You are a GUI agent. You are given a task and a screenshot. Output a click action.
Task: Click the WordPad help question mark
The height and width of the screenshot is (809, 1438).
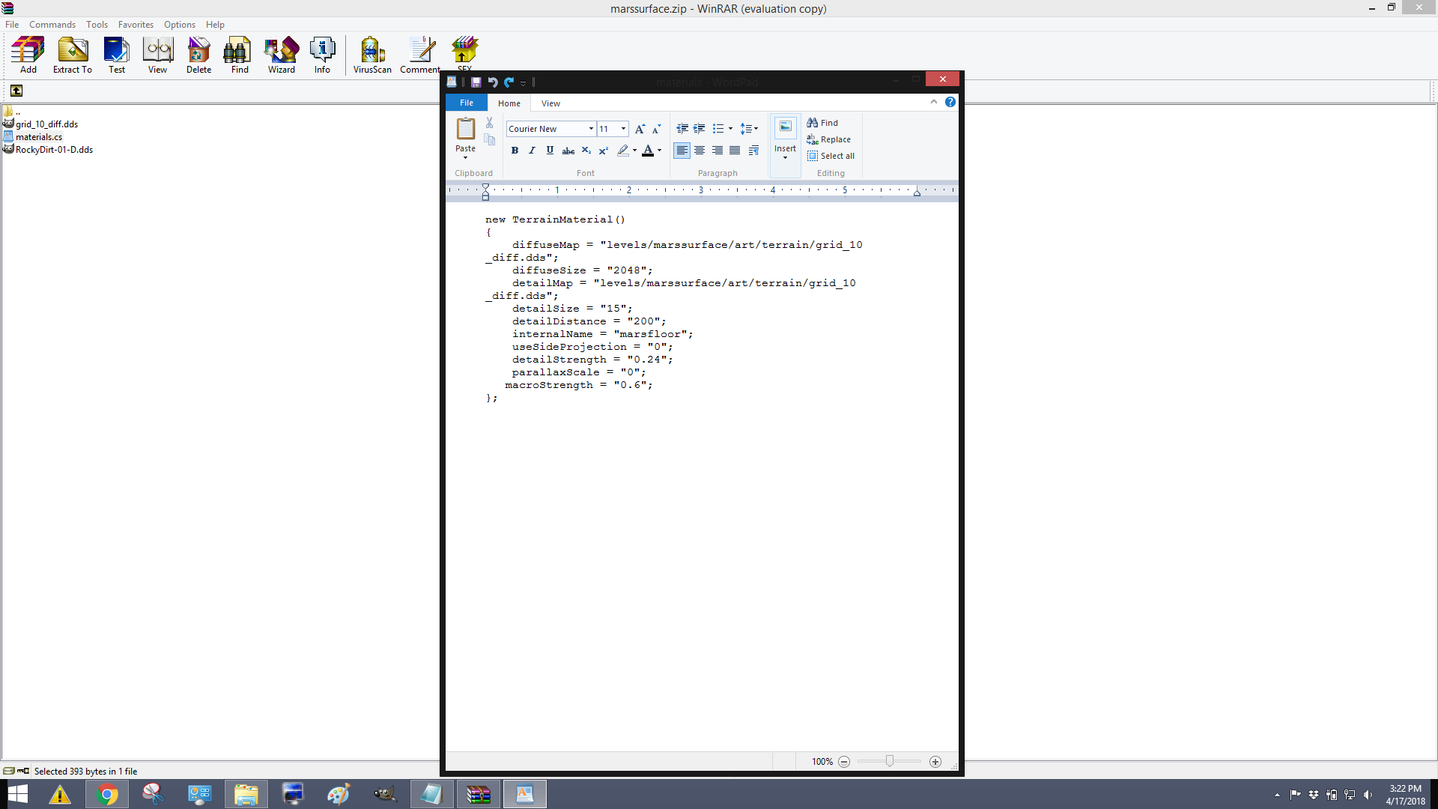coord(950,103)
